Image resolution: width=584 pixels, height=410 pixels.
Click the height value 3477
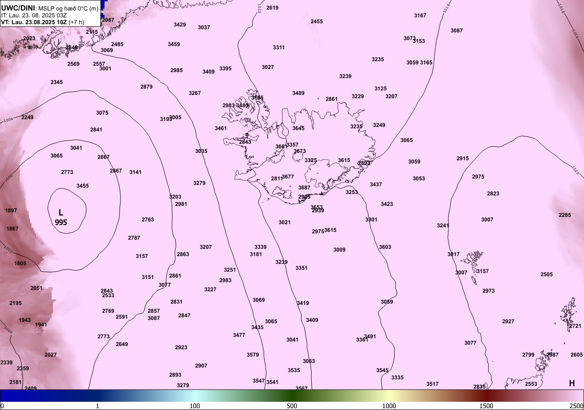coord(239,335)
